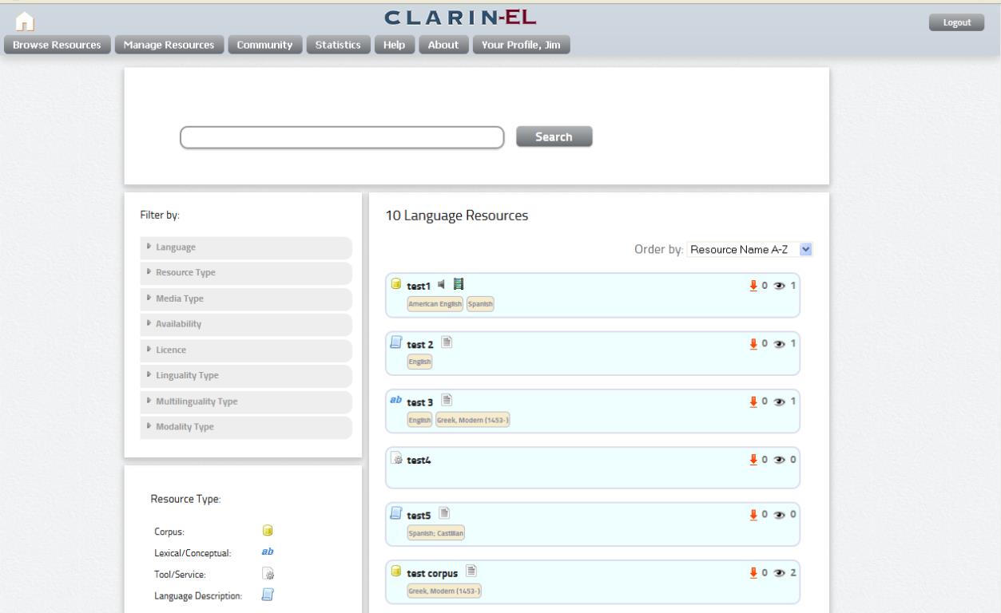
Task: Click the Greek, Modern tag on test 3
Action: [472, 419]
